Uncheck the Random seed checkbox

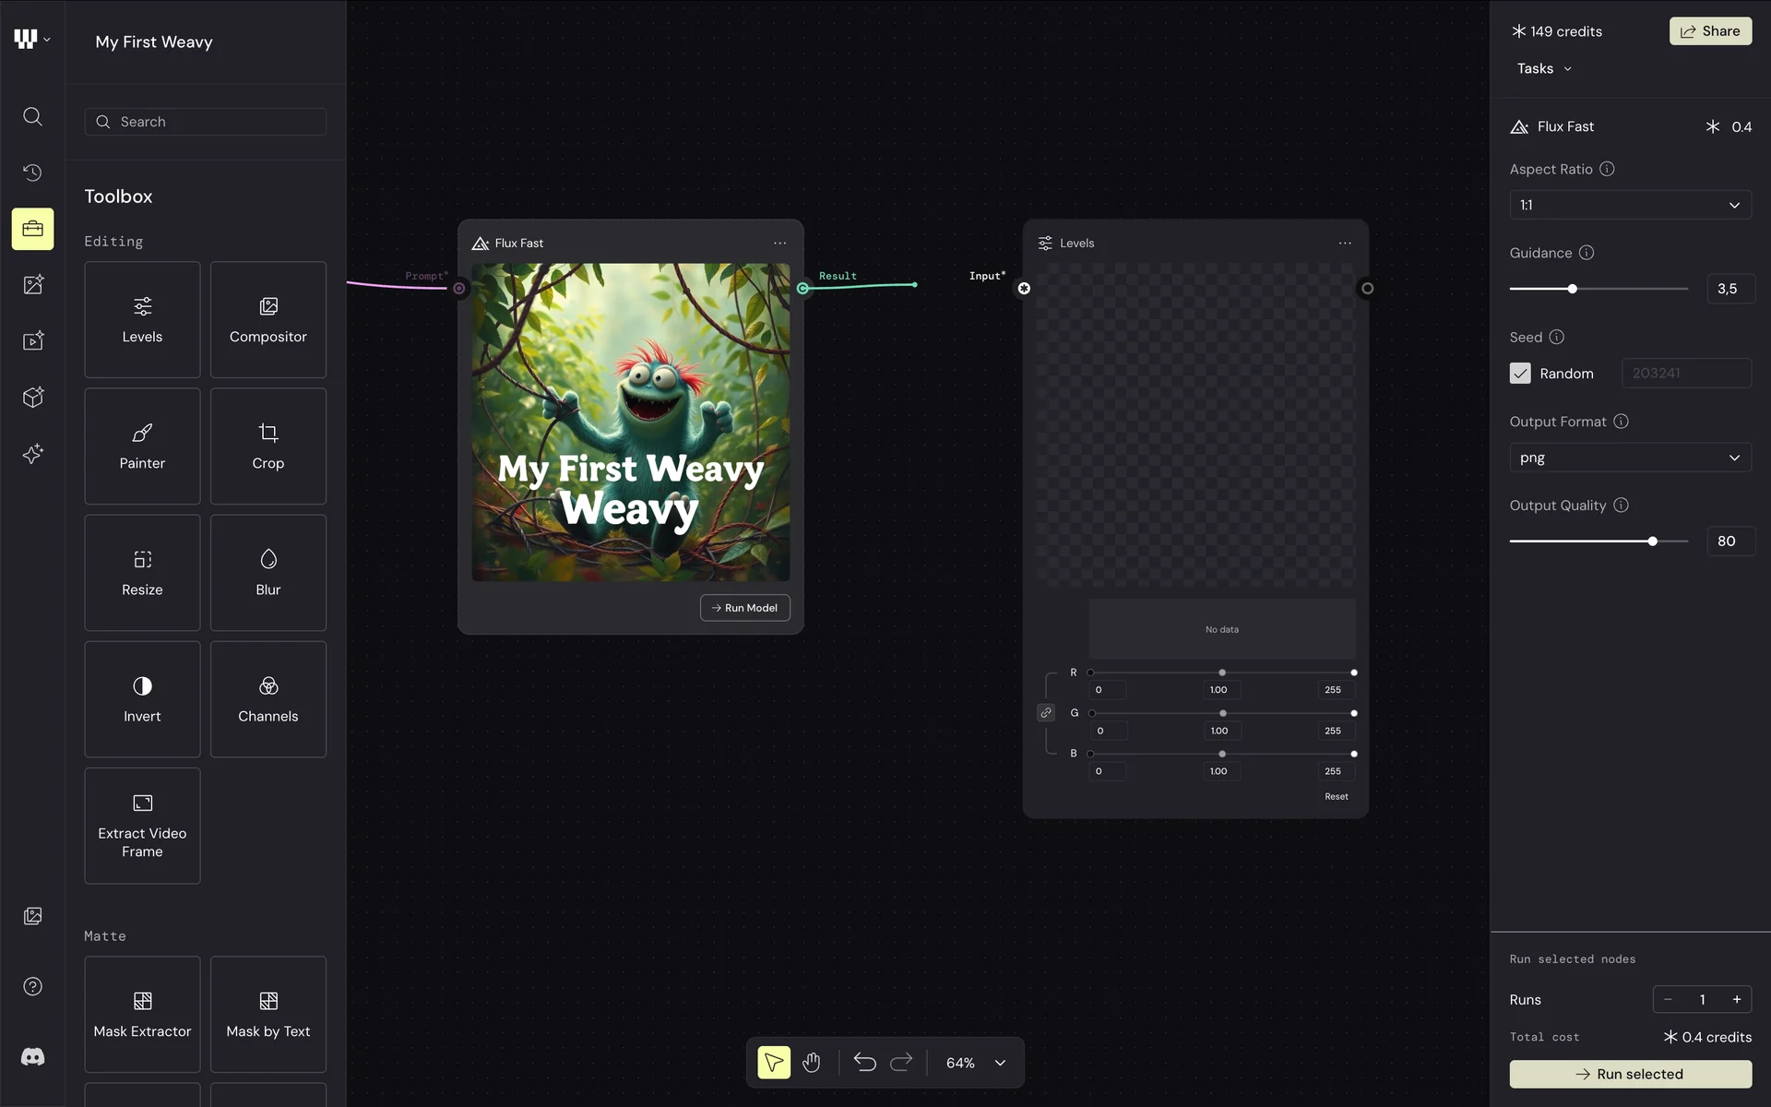(x=1520, y=373)
